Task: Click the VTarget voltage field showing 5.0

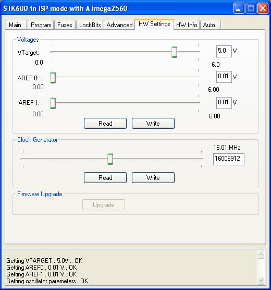Action: (224, 51)
